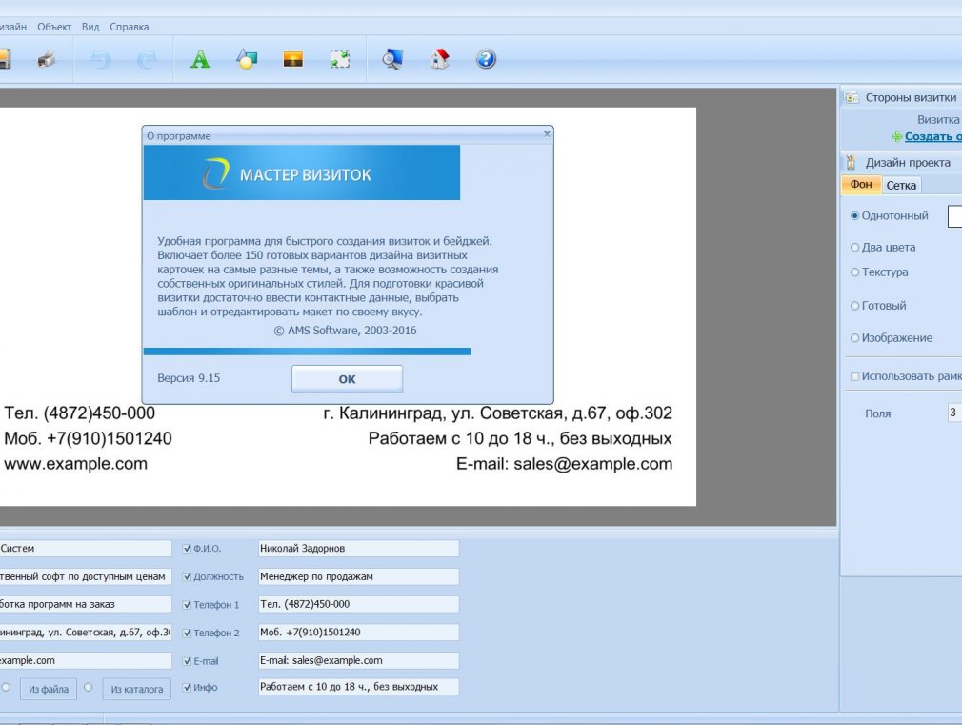Enable the Использовать рамку checkbox
The image size is (962, 725).
[x=854, y=376]
